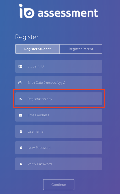
Task: Click the key icon in Registration Key field
Action: [x=20, y=99]
